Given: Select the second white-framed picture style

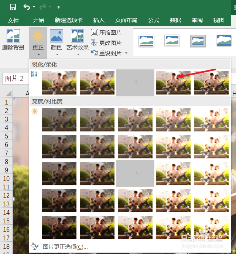Looking at the screenshot, I should pyautogui.click(x=172, y=41).
